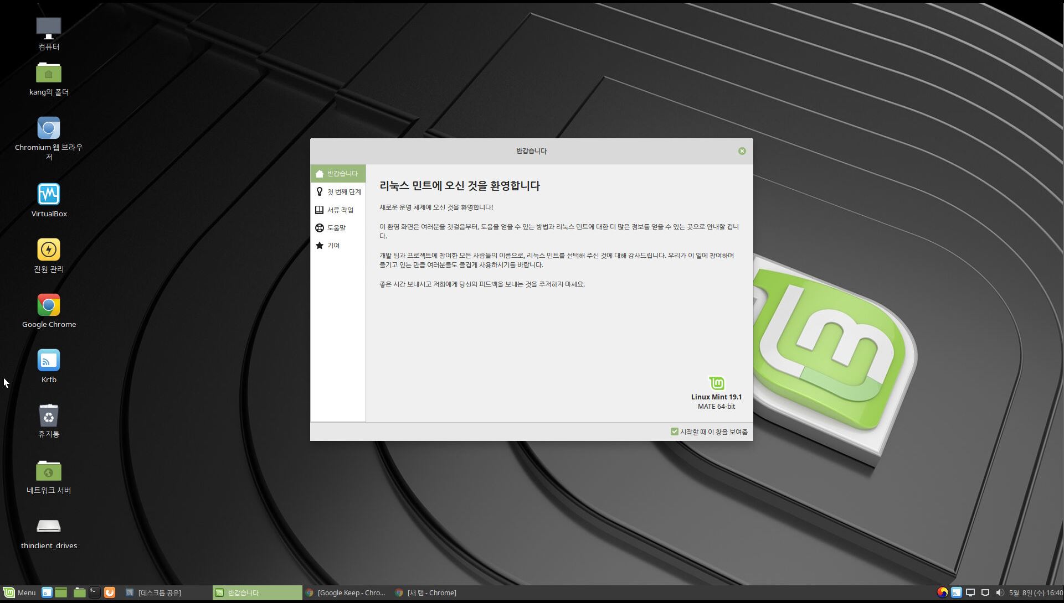Select the Krfb desktop icon

click(49, 361)
